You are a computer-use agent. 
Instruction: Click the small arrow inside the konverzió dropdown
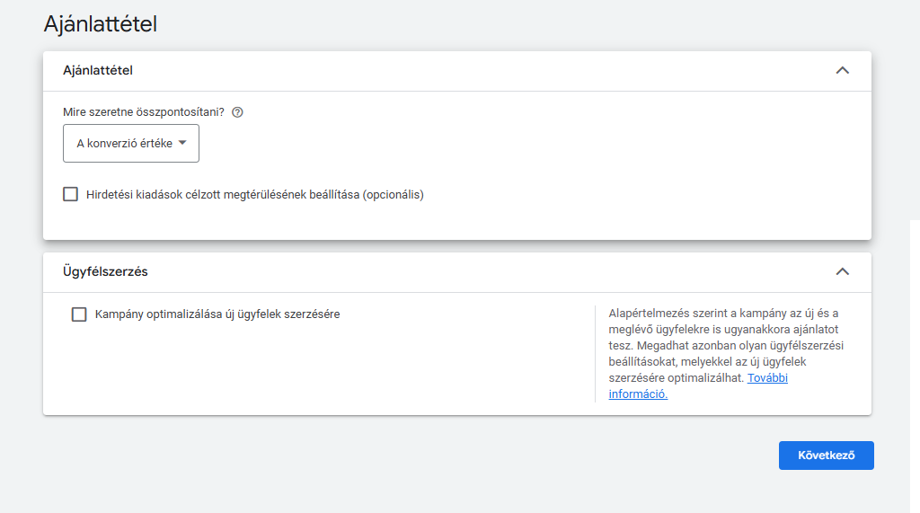click(182, 143)
